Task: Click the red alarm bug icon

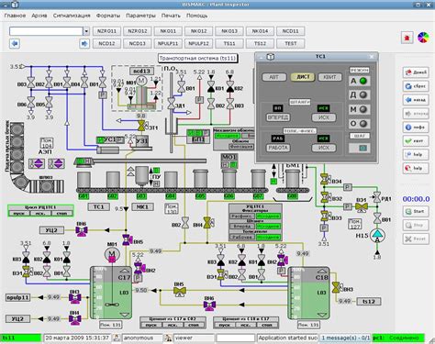Action: (407, 38)
